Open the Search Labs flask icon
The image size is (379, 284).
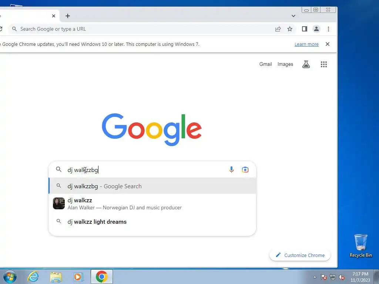coord(306,64)
